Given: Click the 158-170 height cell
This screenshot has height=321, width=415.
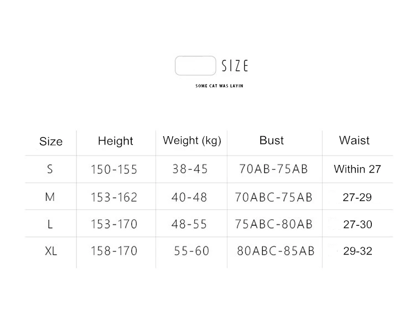Looking at the screenshot, I should click(x=114, y=251).
